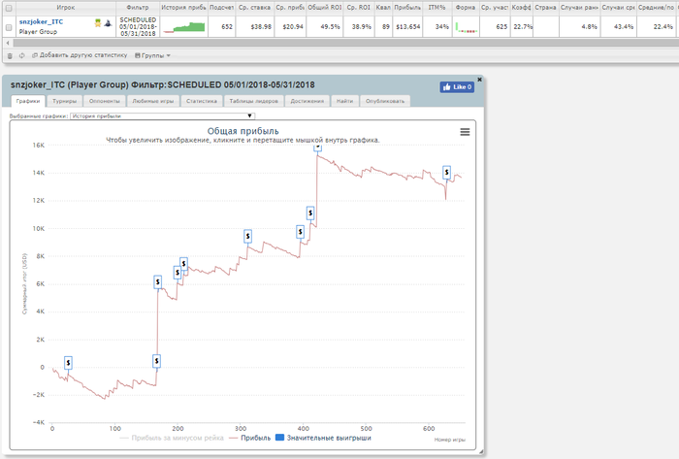Click the 'Форма' column header
679x459 pixels.
(466, 8)
